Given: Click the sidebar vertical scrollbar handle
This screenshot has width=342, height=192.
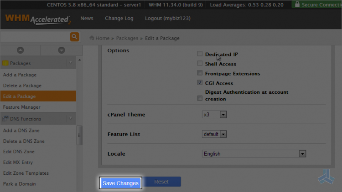Looking at the screenshot, I should [x=79, y=135].
